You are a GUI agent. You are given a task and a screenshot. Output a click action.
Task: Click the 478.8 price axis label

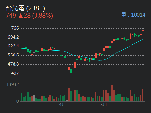tap(13, 64)
